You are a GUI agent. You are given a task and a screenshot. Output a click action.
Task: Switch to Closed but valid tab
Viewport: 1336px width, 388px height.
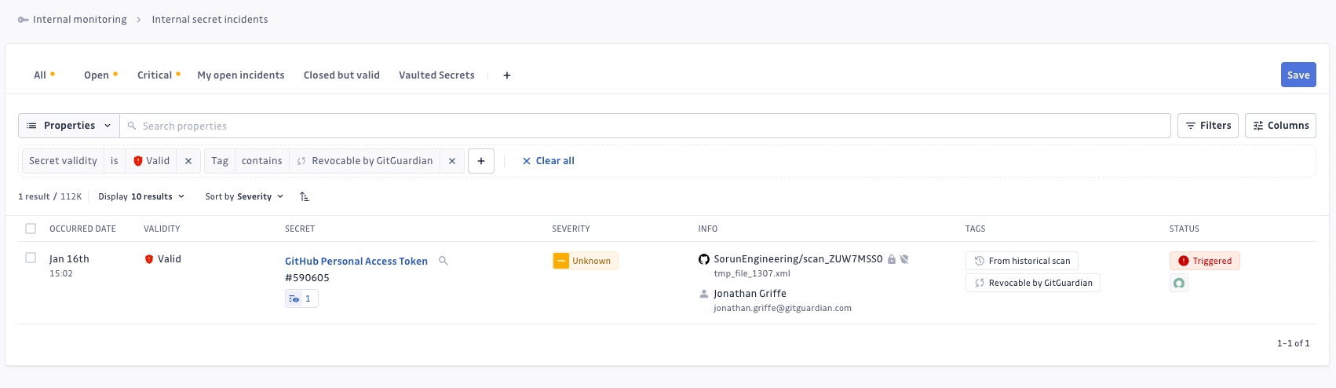tap(341, 75)
